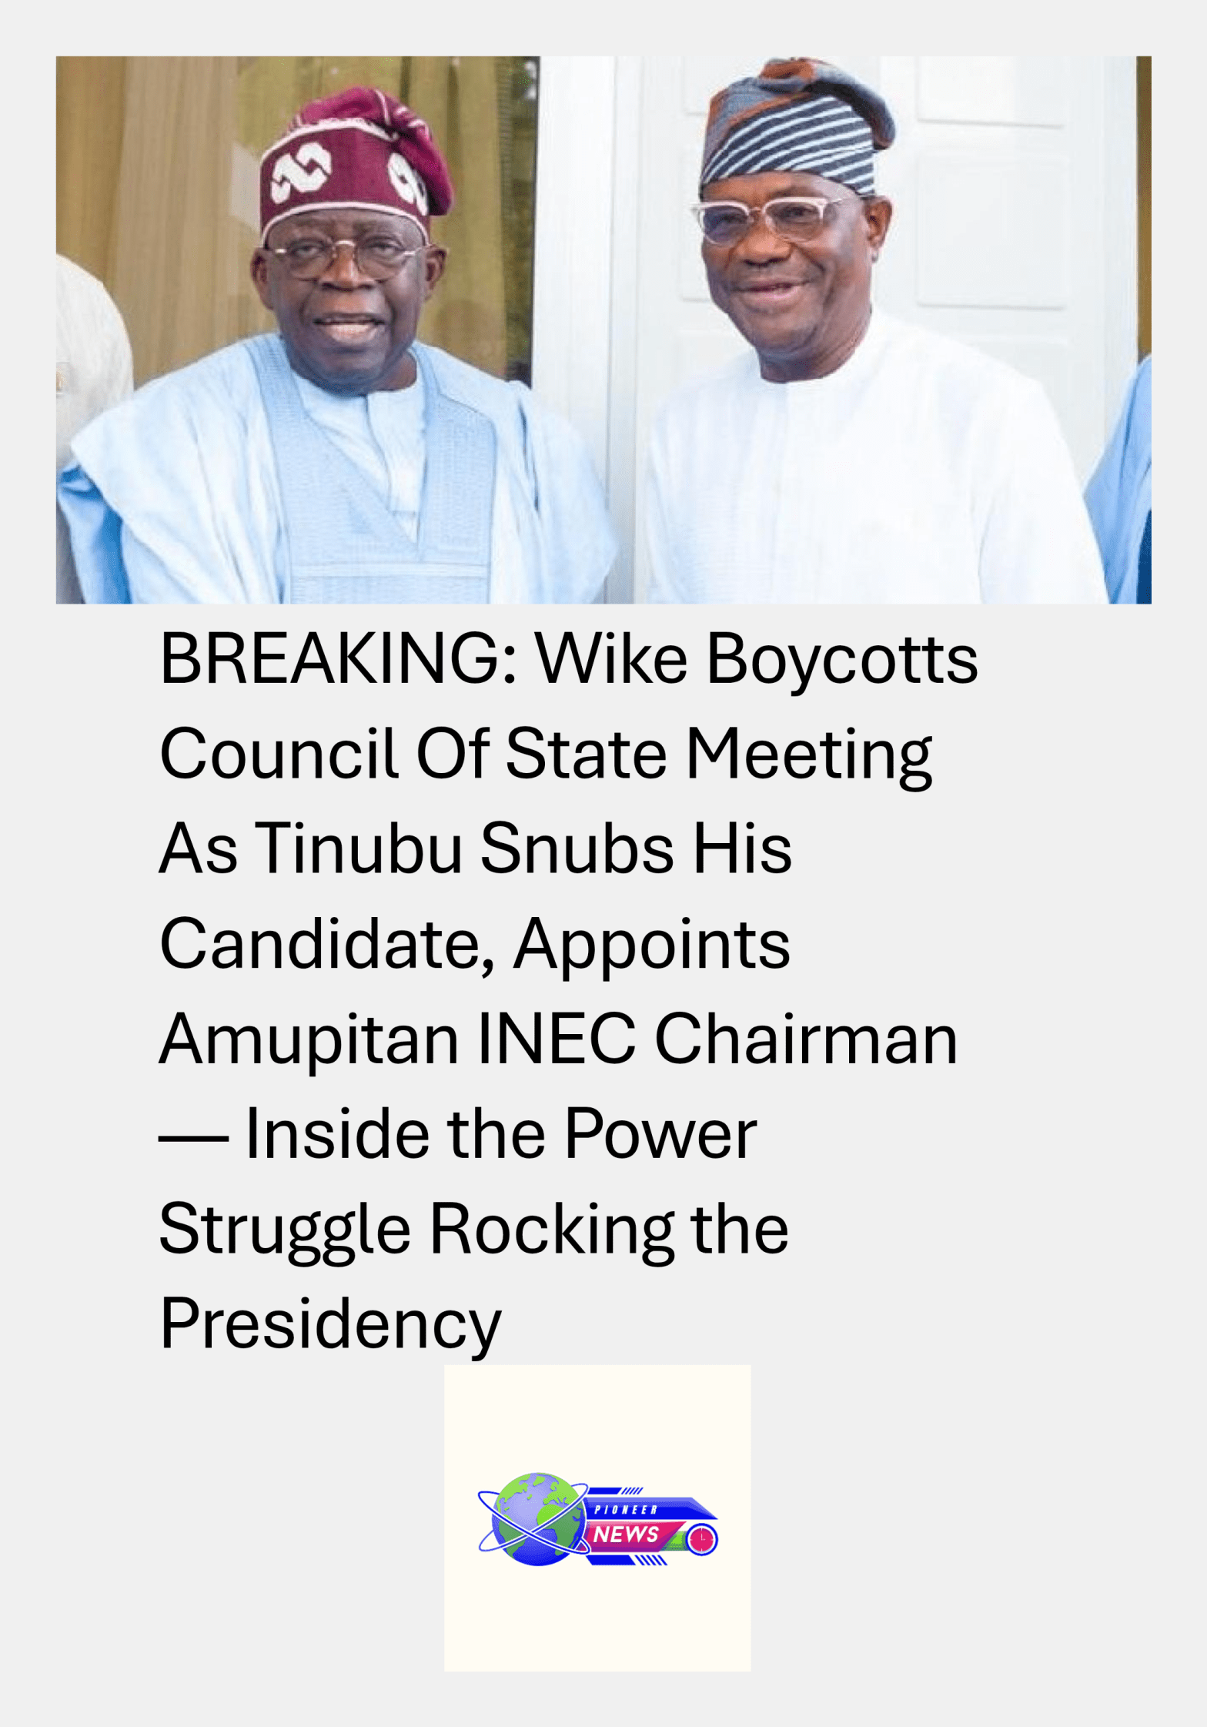Click the headline line 'Council Of State Meeting'
This screenshot has width=1207, height=1727.
(x=546, y=755)
